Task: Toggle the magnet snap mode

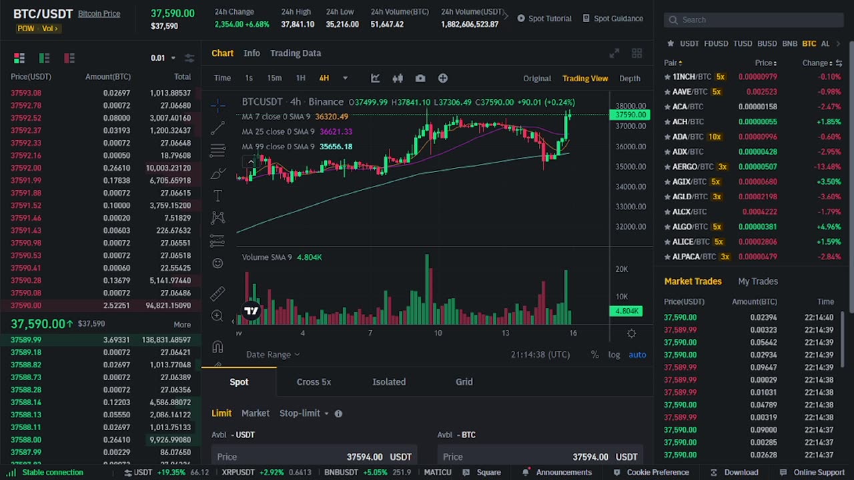Action: click(218, 346)
